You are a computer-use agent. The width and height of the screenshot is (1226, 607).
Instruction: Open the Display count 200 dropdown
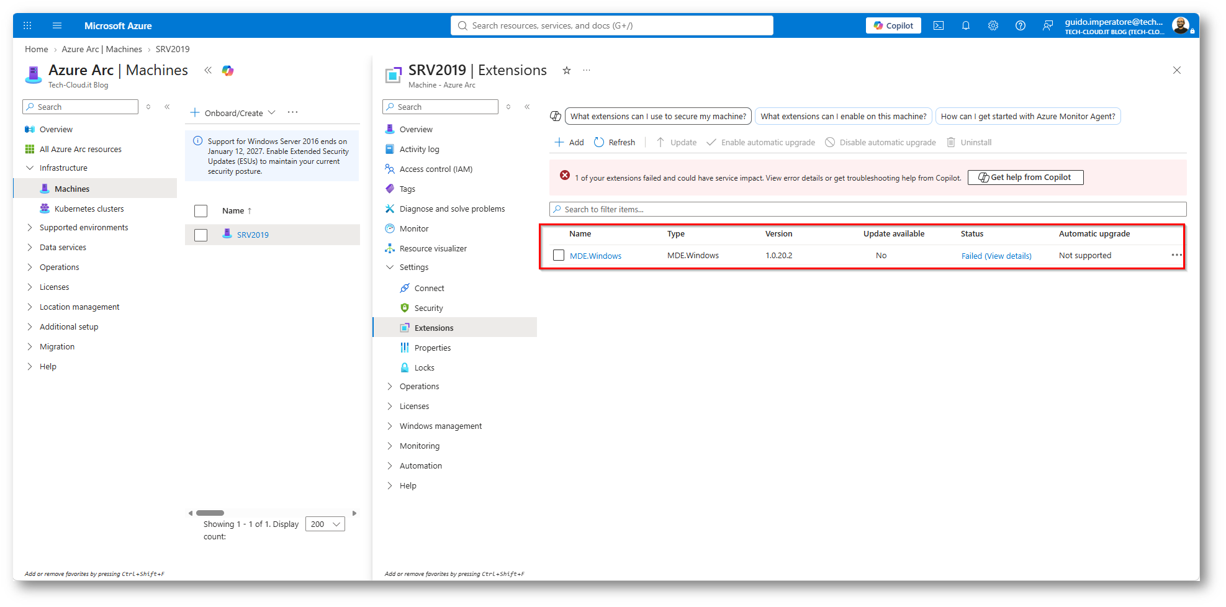tap(325, 524)
